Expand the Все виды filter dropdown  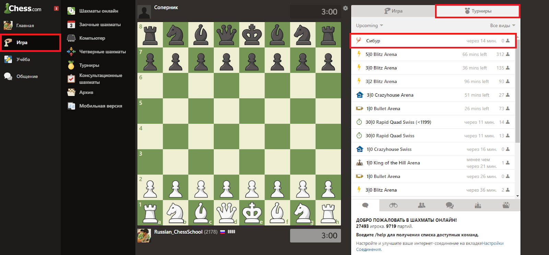(503, 26)
